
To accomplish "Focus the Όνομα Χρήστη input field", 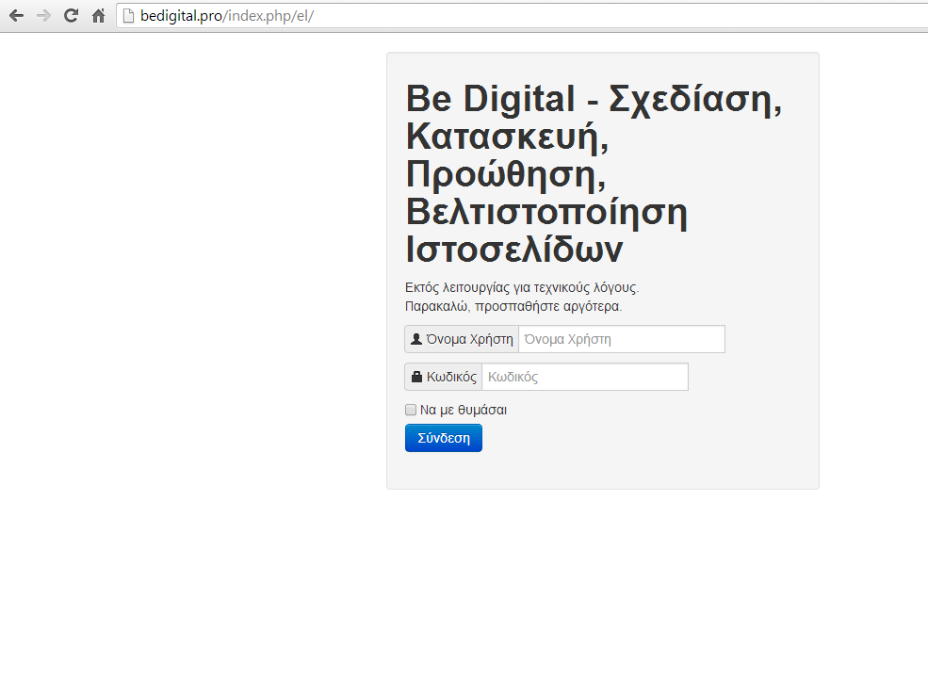I will 622,339.
